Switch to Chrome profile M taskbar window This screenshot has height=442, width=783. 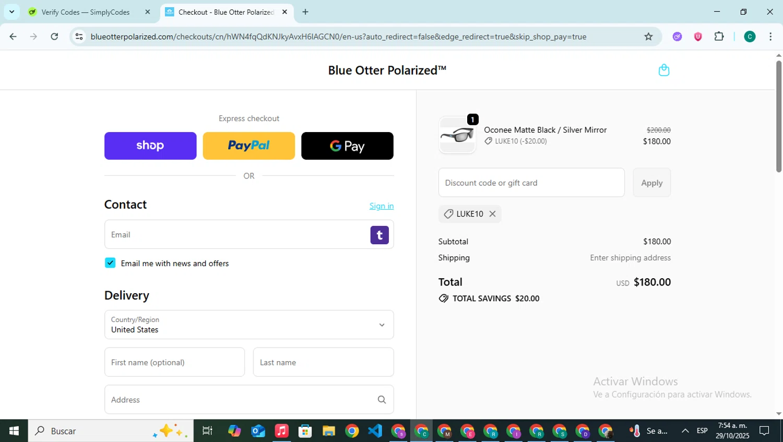pyautogui.click(x=445, y=431)
